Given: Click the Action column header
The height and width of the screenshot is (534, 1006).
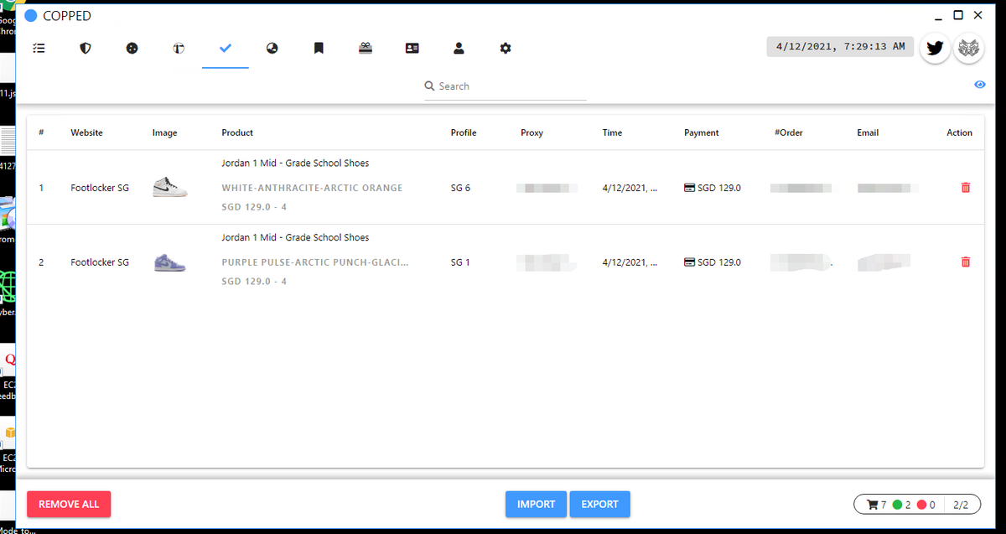Looking at the screenshot, I should pos(959,132).
